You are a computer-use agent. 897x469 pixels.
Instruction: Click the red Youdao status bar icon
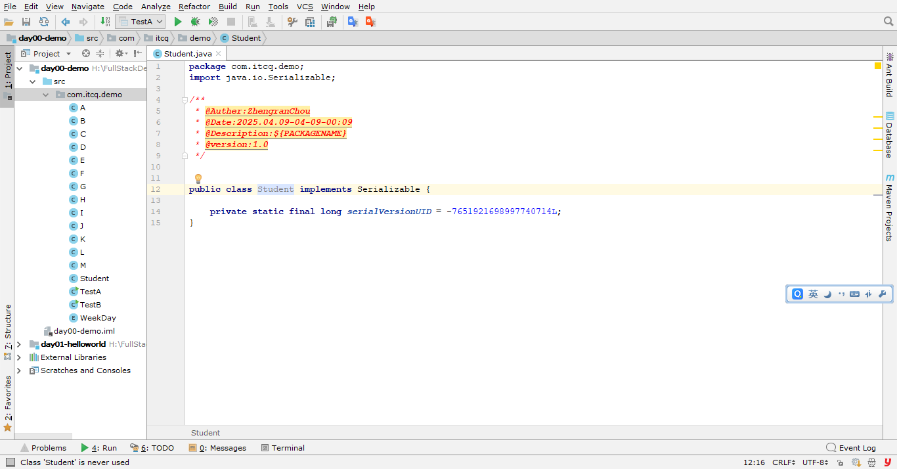[x=888, y=462]
